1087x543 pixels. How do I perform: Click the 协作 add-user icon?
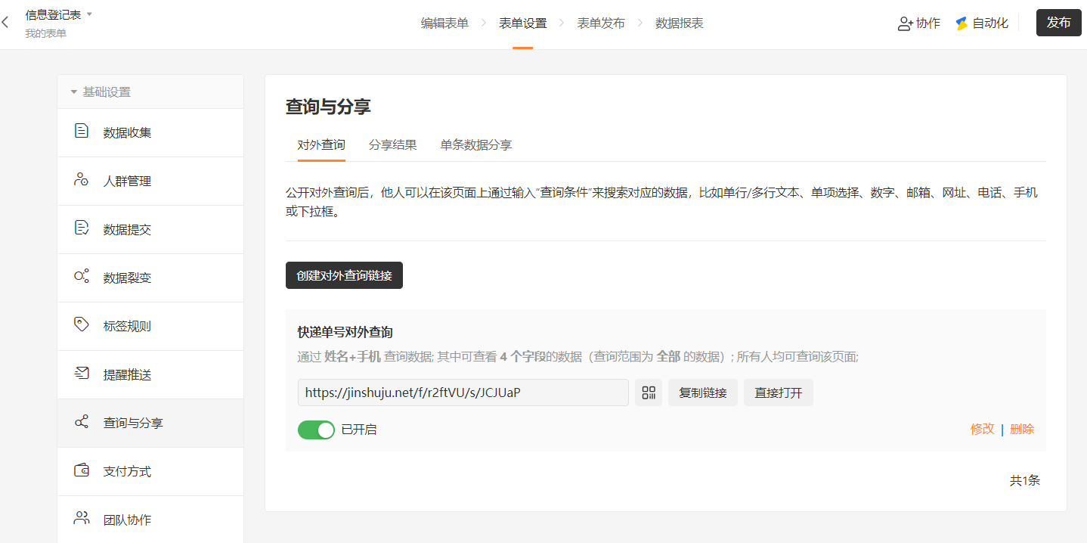pos(905,23)
